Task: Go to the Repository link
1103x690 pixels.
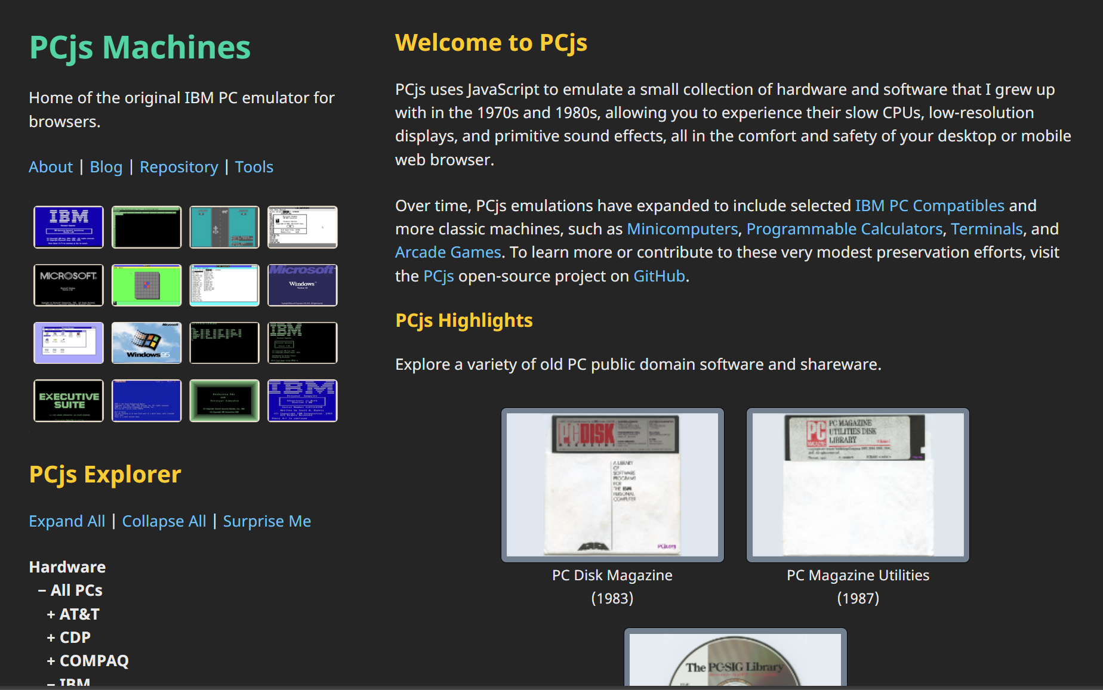Action: pos(179,167)
